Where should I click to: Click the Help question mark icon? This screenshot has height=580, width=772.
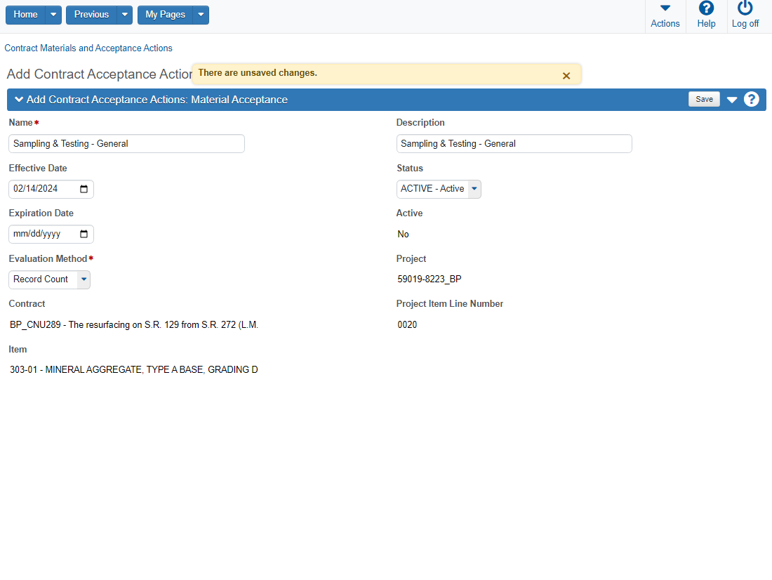pyautogui.click(x=706, y=8)
